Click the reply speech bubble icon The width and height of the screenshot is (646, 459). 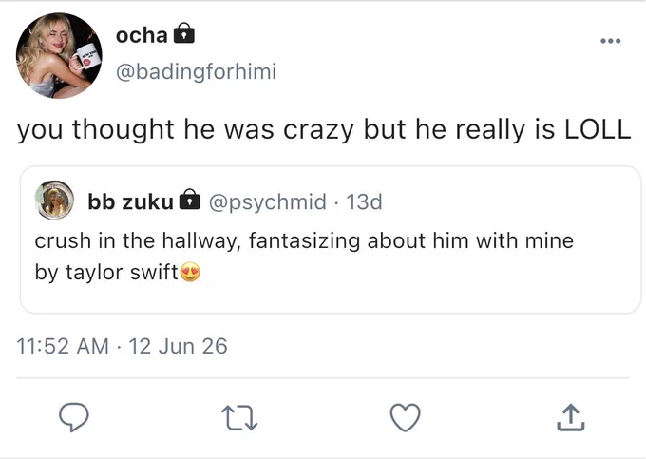click(x=74, y=417)
